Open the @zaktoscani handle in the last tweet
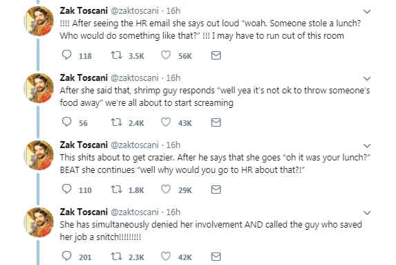 pos(135,212)
